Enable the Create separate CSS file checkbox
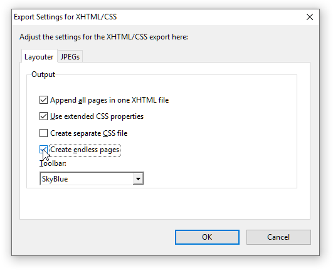333x271 pixels. pos(43,133)
